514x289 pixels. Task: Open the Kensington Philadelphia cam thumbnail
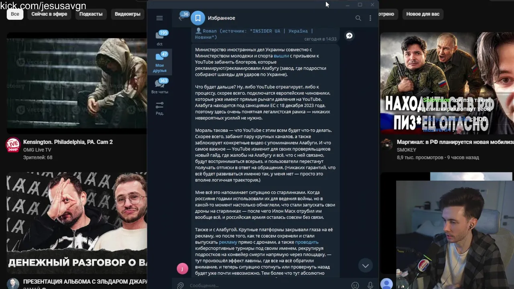(76, 83)
